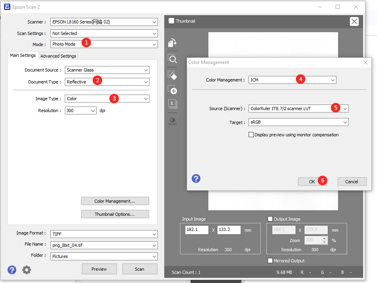Screen dimensions: 377x283
Task: Expand the Target sRGB dropdown
Action: click(x=298, y=122)
